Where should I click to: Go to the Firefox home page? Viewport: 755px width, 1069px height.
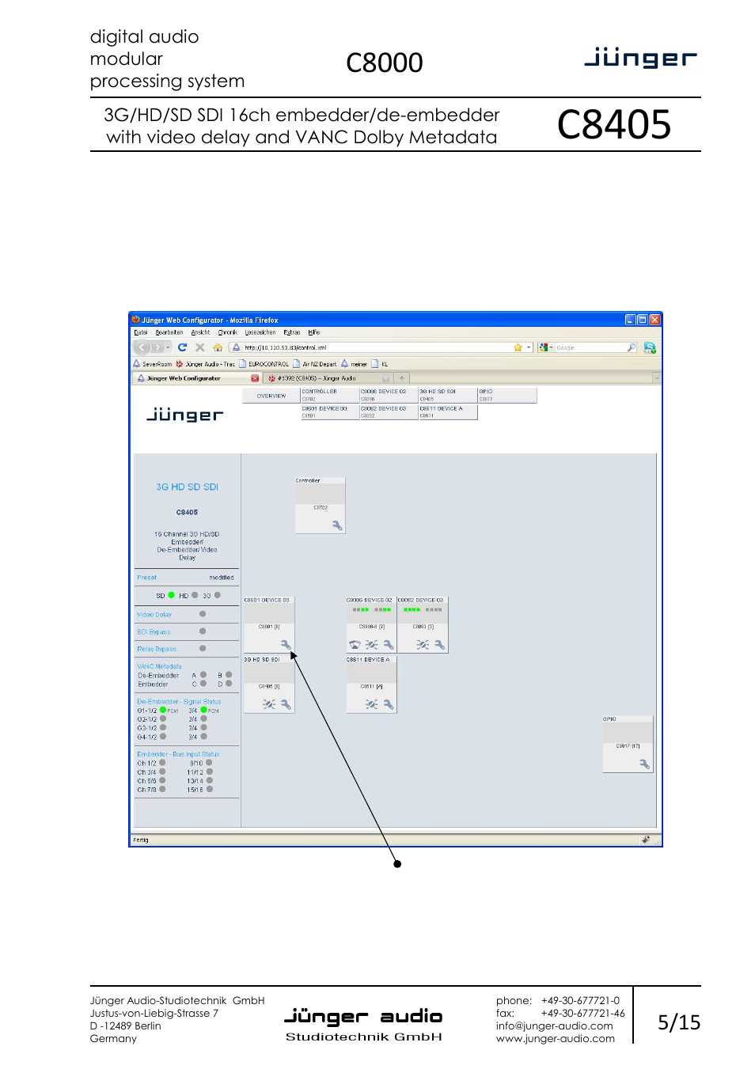pos(218,347)
